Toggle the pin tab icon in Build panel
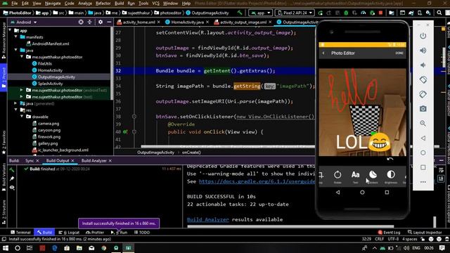The width and height of the screenshot is (450, 253). pos(12,179)
